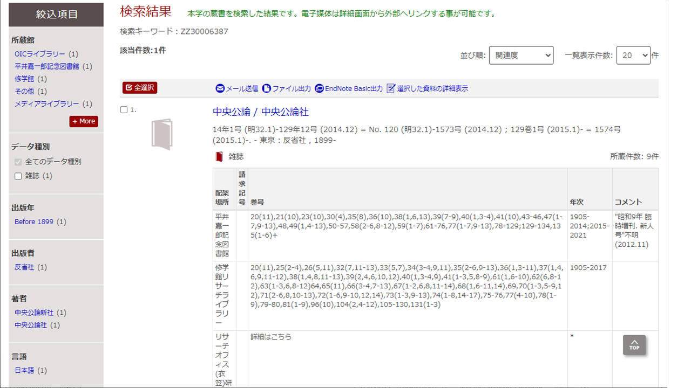This screenshot has height=388, width=691.
Task: Click the 所蔵件数: 9件 text
Action: point(634,156)
